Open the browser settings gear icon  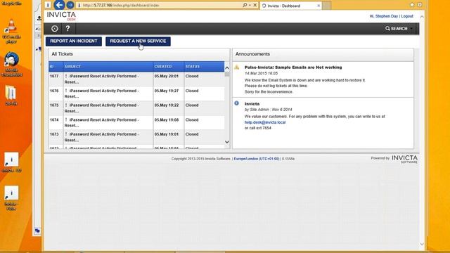tap(420, 5)
